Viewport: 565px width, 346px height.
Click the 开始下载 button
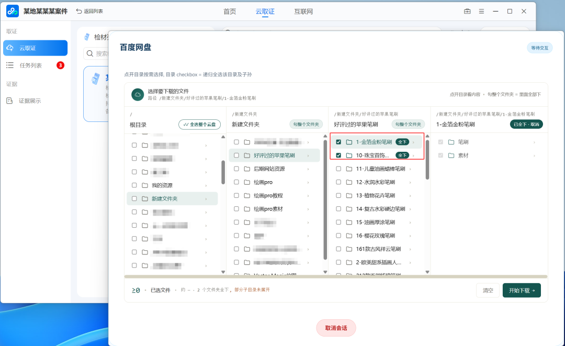(x=522, y=290)
